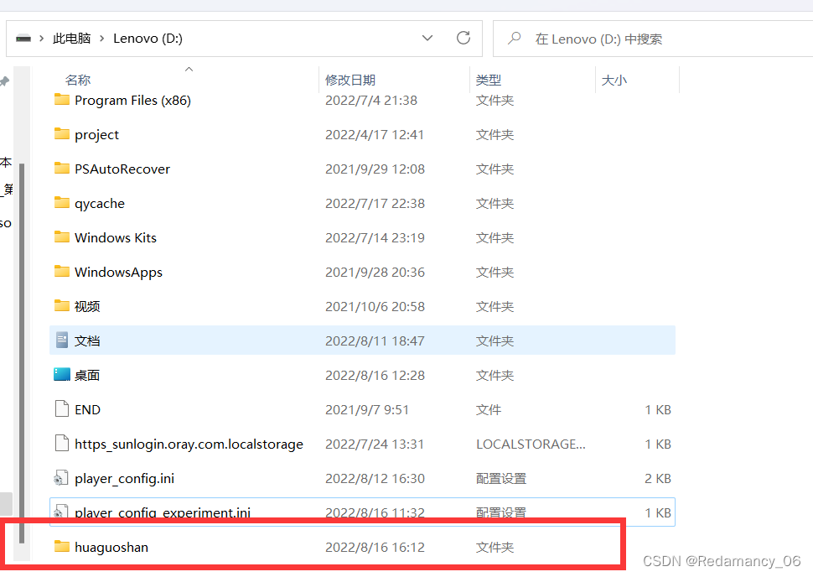The height and width of the screenshot is (577, 813).
Task: Expand the chevron after 此电脑
Action: [x=101, y=39]
